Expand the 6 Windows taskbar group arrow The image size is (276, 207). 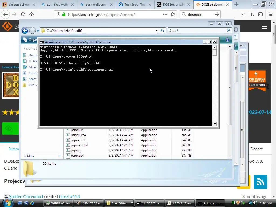pos(132,203)
